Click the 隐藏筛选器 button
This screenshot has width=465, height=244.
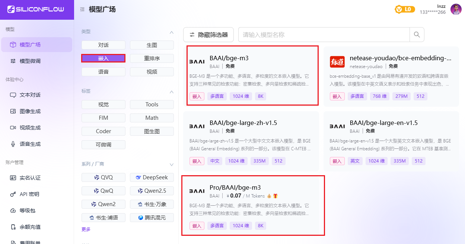(x=208, y=35)
